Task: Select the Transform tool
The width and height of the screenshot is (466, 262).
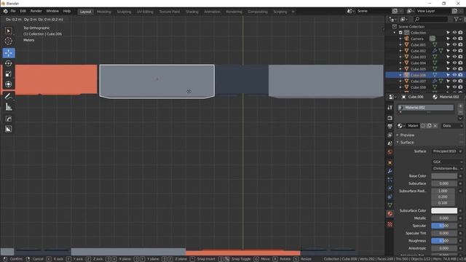Action: pyautogui.click(x=8, y=84)
